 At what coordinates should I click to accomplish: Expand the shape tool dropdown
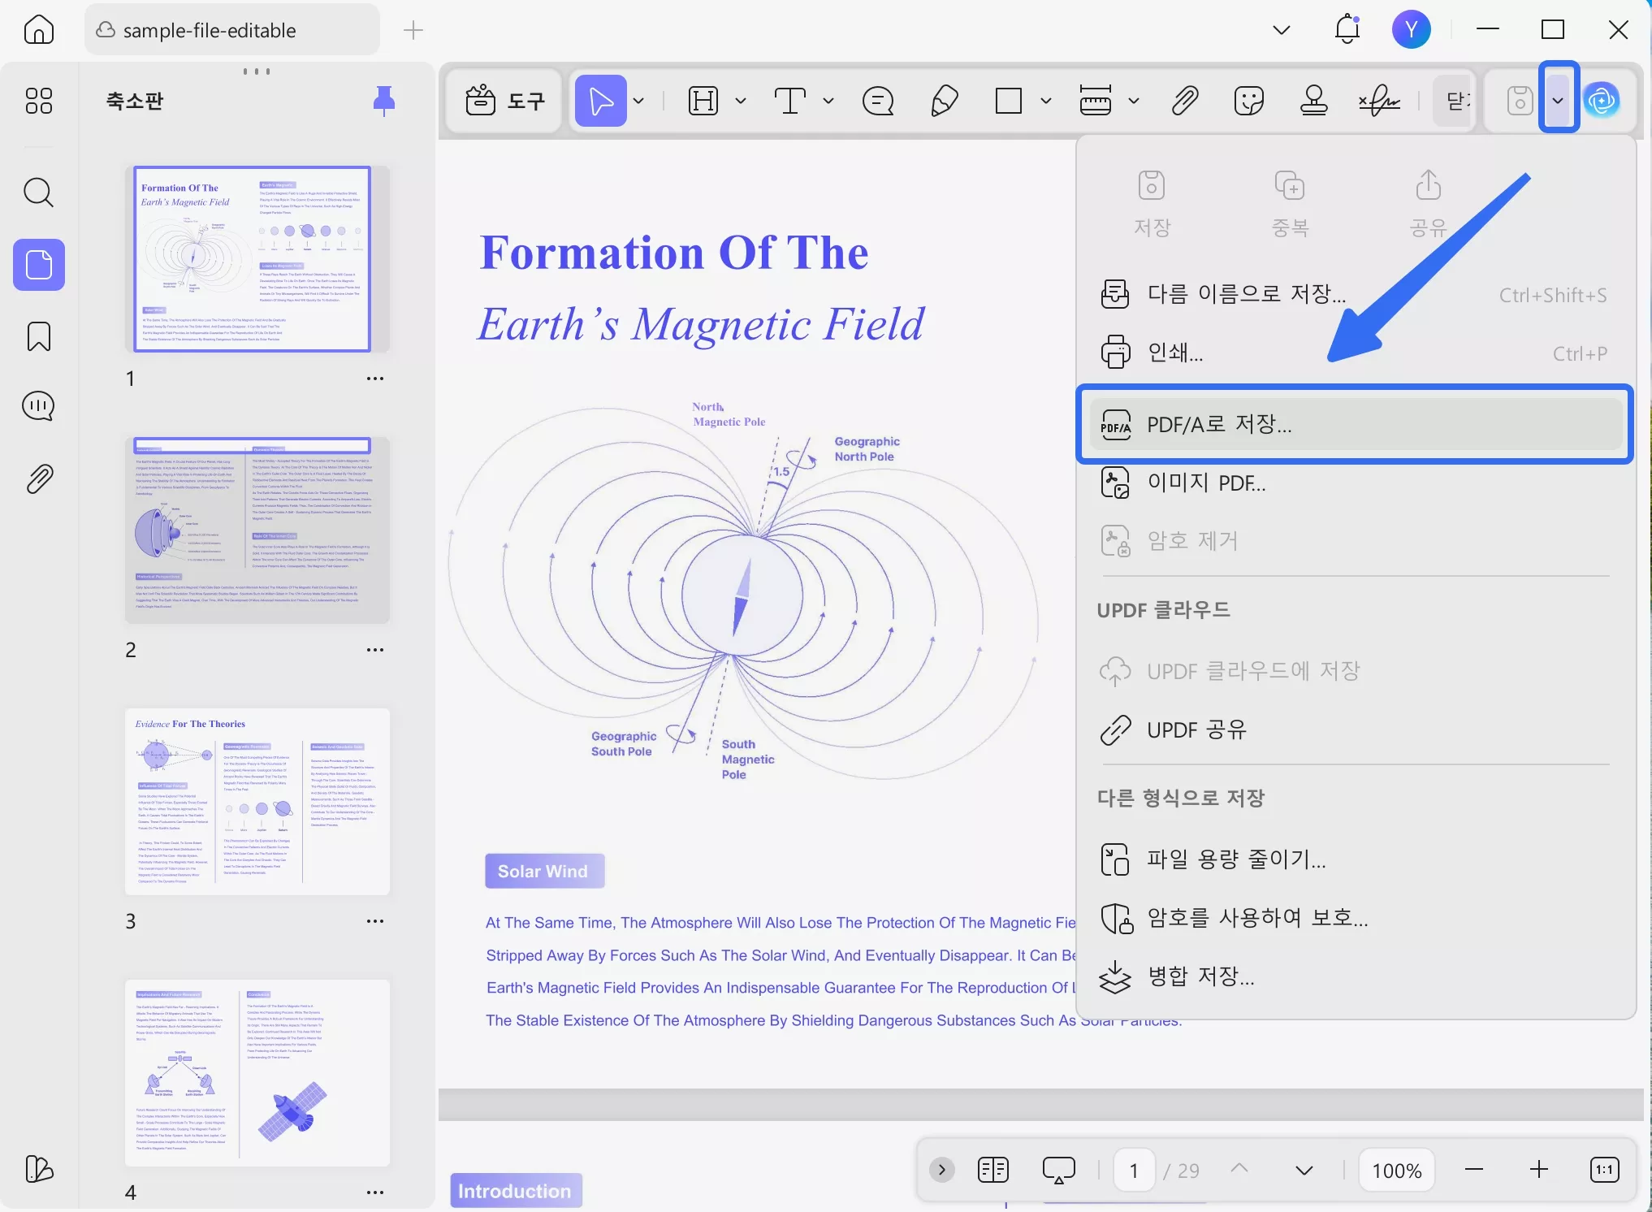(x=1048, y=101)
